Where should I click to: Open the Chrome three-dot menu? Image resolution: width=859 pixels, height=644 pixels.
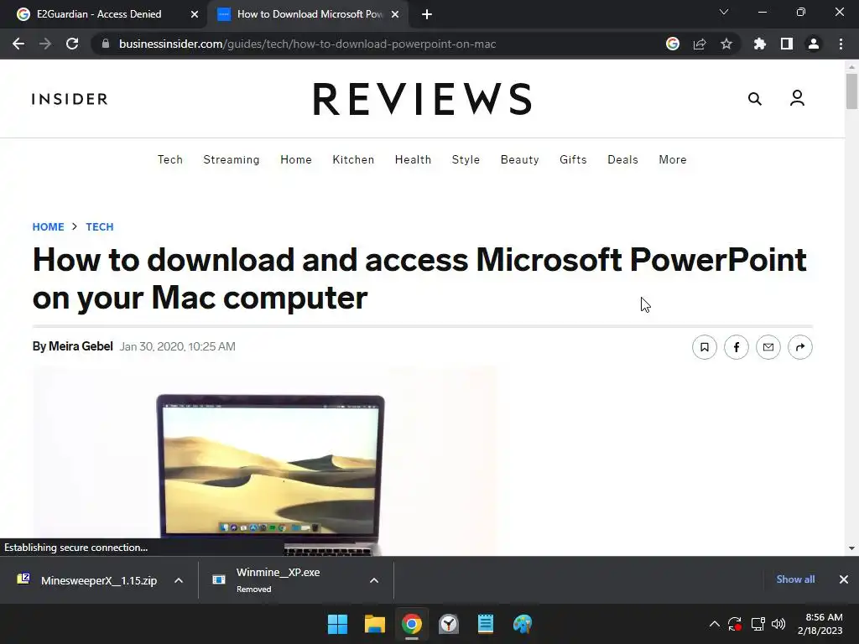tap(841, 44)
